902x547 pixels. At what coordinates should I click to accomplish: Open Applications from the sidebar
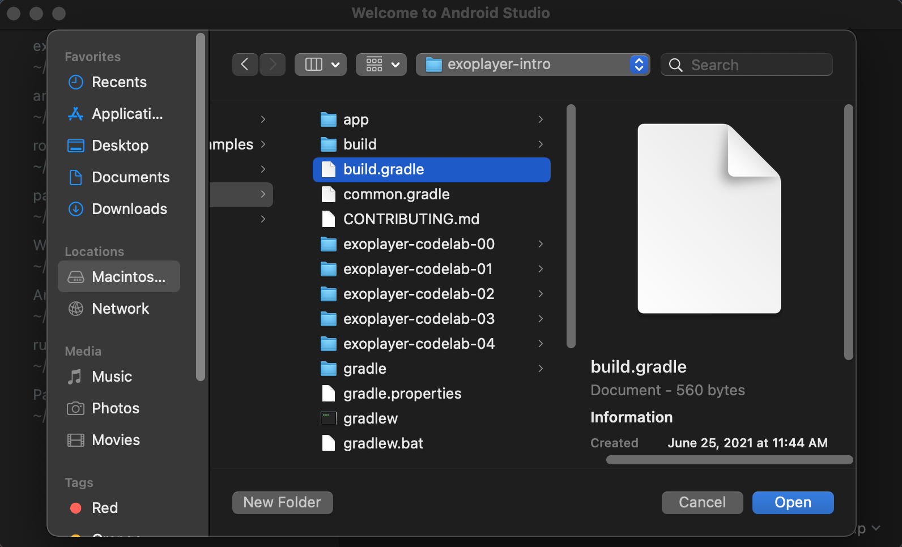click(127, 114)
